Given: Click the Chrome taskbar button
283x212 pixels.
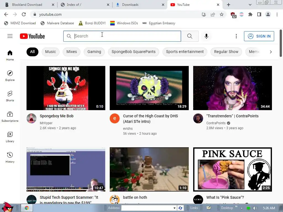Looking at the screenshot, I should pyautogui.click(x=27, y=208).
